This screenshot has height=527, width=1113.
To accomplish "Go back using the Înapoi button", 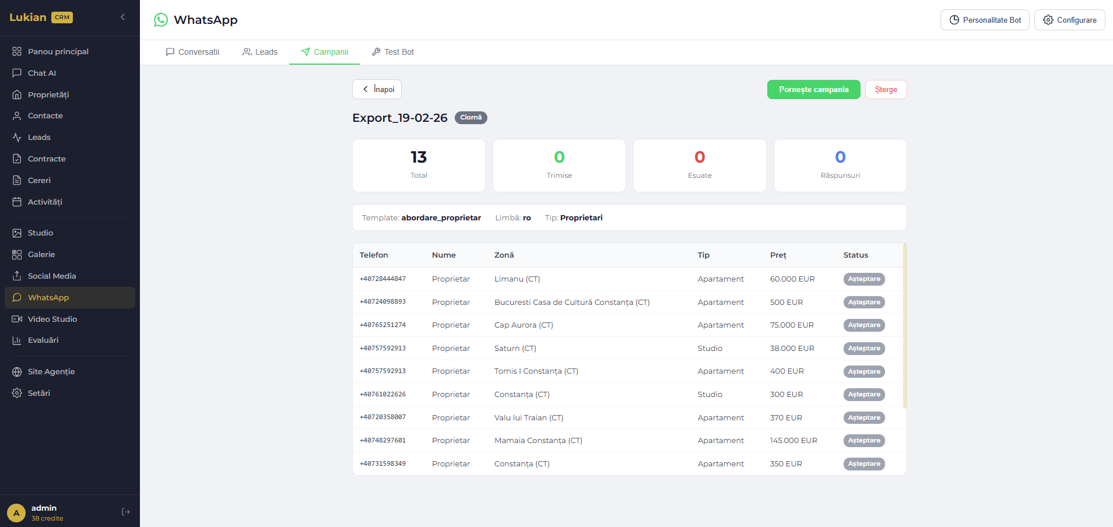I will [x=376, y=89].
